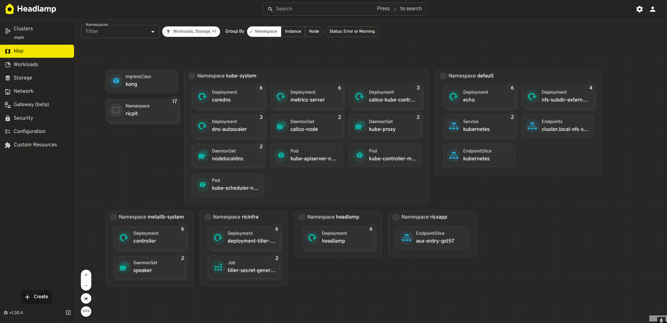
Task: Expand the ricplt namespace group of 17
Action: pos(175,102)
